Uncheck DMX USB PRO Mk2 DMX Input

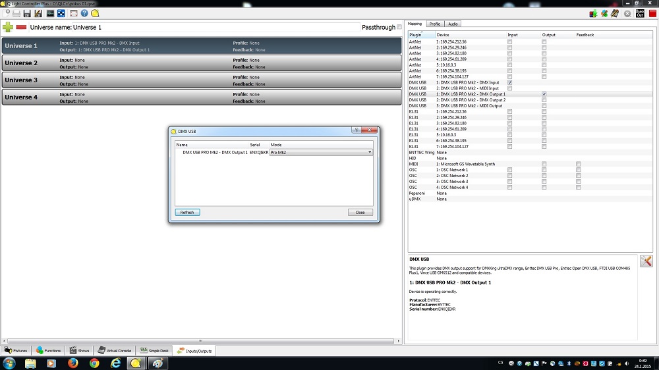click(510, 82)
